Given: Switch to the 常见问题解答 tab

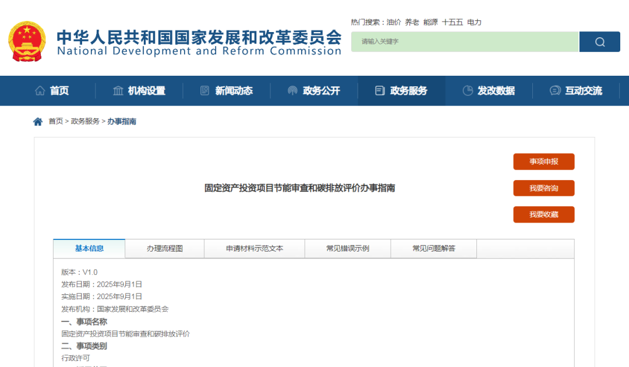Looking at the screenshot, I should coord(434,249).
